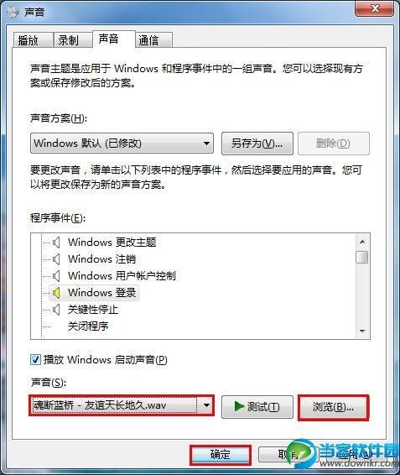Click the 另存为 button
400x475 pixels.
[257, 144]
